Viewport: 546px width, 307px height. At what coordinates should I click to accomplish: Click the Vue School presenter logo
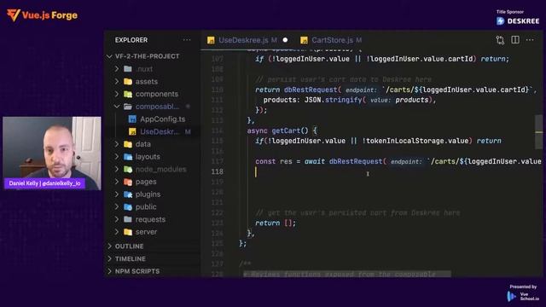point(523,296)
